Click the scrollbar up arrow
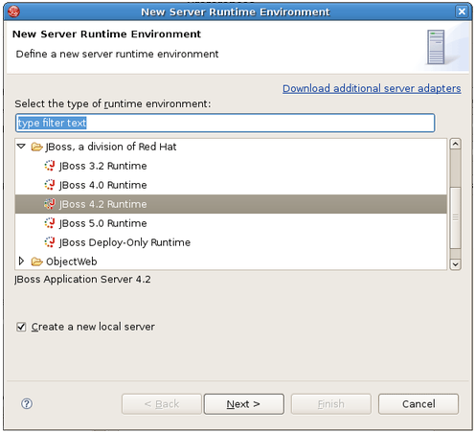This screenshot has height=432, width=475. click(x=455, y=144)
